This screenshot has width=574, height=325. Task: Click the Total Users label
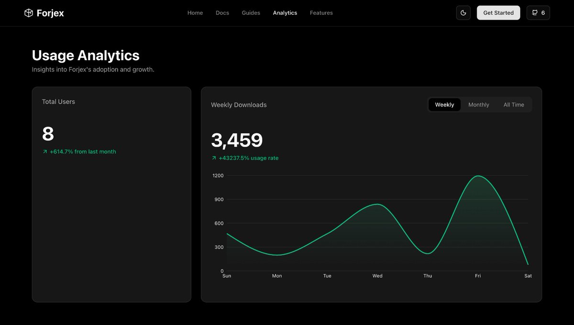click(x=58, y=102)
